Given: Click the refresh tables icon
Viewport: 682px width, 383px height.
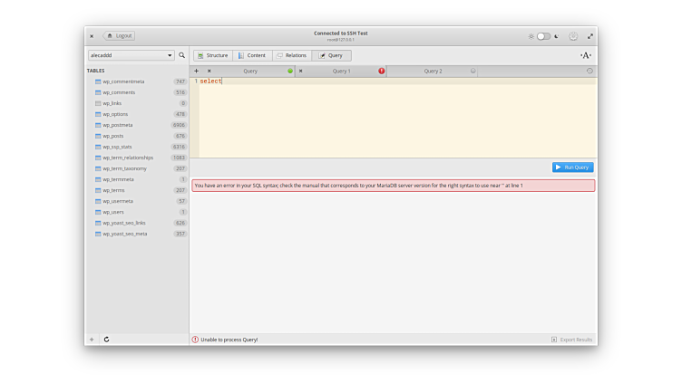Looking at the screenshot, I should (x=106, y=340).
